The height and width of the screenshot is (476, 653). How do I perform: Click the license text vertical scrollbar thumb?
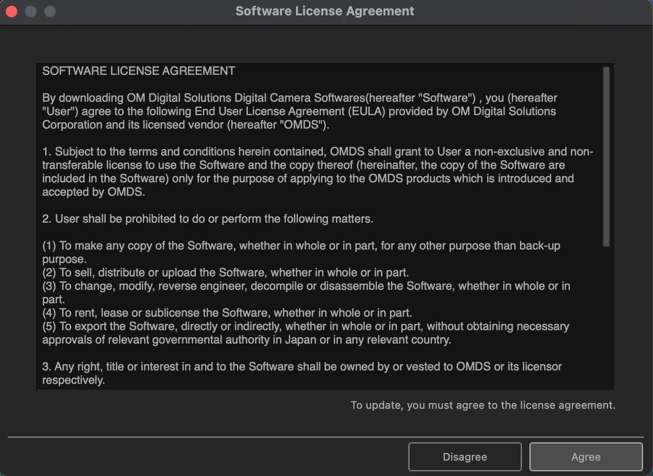[x=606, y=157]
